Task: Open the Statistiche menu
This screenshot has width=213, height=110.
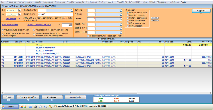Action: (174, 2)
